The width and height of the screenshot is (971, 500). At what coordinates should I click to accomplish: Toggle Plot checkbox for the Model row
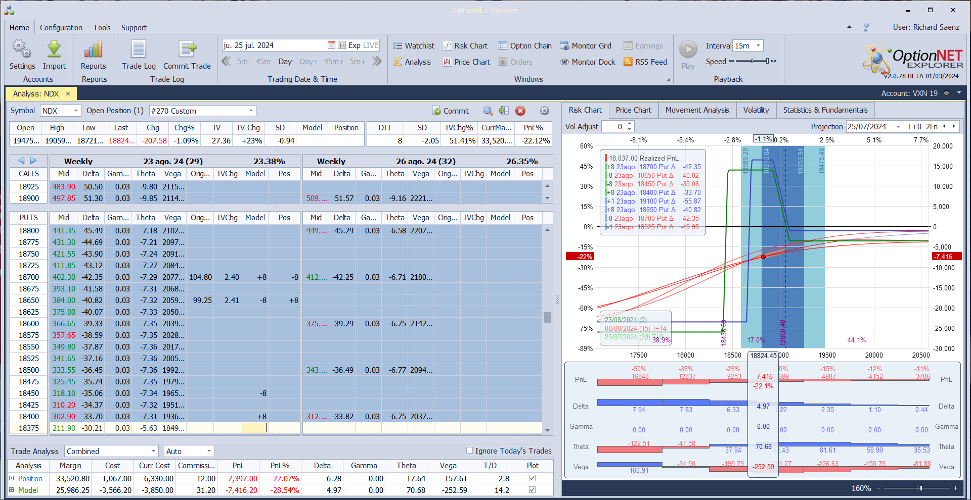(532, 489)
